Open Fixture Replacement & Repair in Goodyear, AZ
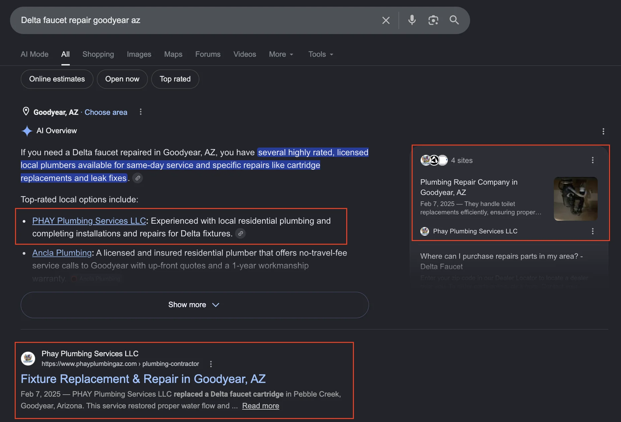The width and height of the screenshot is (621, 422). point(143,379)
